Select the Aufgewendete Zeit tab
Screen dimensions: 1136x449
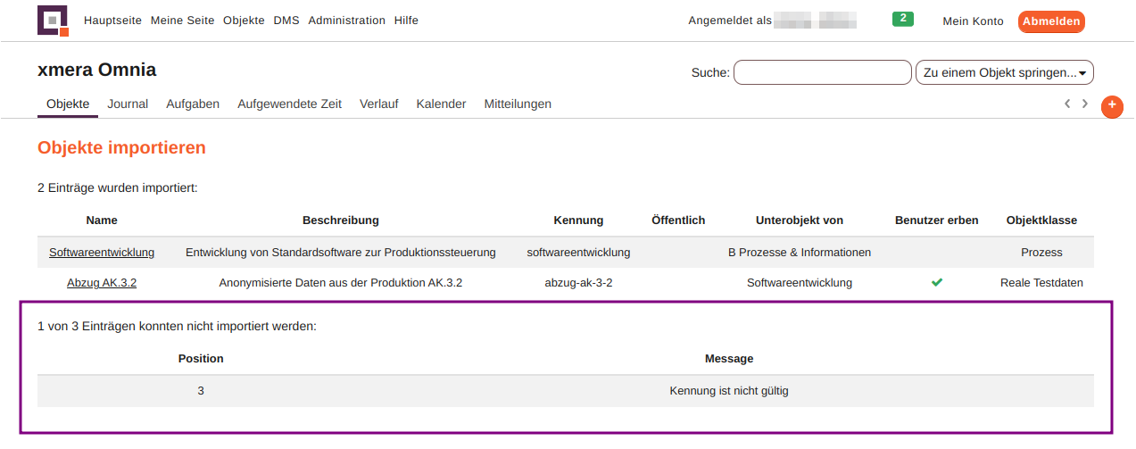[289, 104]
